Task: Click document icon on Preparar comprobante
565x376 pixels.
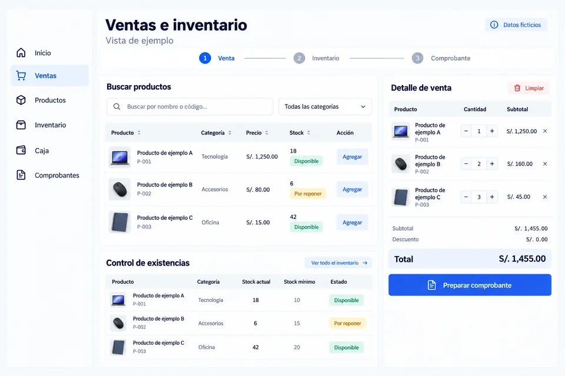Action: 431,285
